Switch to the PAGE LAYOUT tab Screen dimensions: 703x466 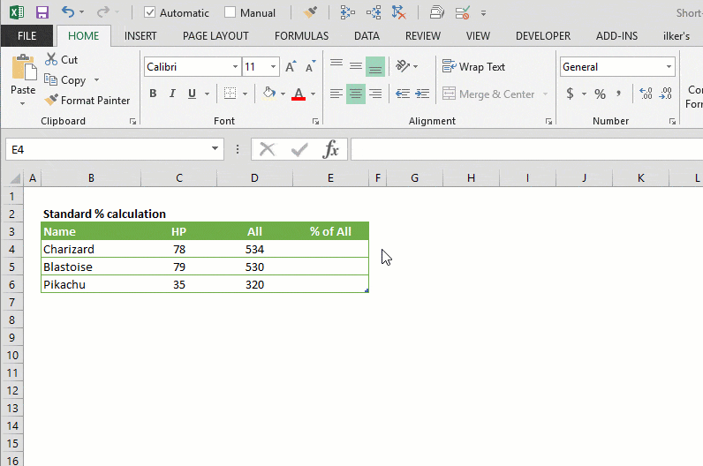(x=215, y=36)
